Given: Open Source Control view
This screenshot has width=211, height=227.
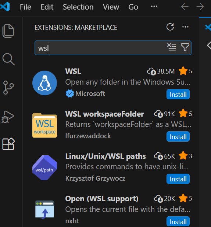Looking at the screenshot, I should point(8,88).
